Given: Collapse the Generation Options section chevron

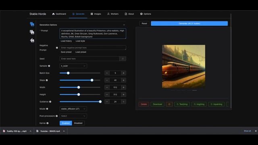Looking at the screenshot, I should [x=124, y=25].
